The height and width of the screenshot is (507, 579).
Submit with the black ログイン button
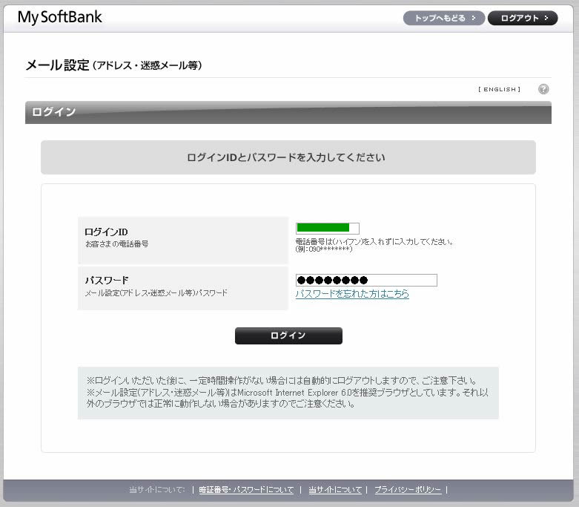[288, 336]
